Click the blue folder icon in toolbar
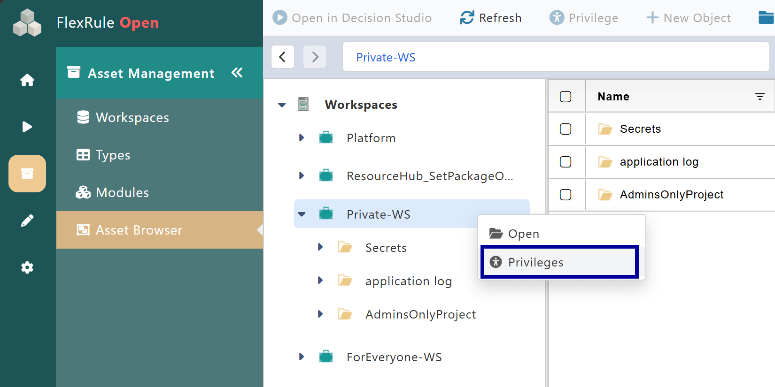The height and width of the screenshot is (387, 775). [767, 17]
